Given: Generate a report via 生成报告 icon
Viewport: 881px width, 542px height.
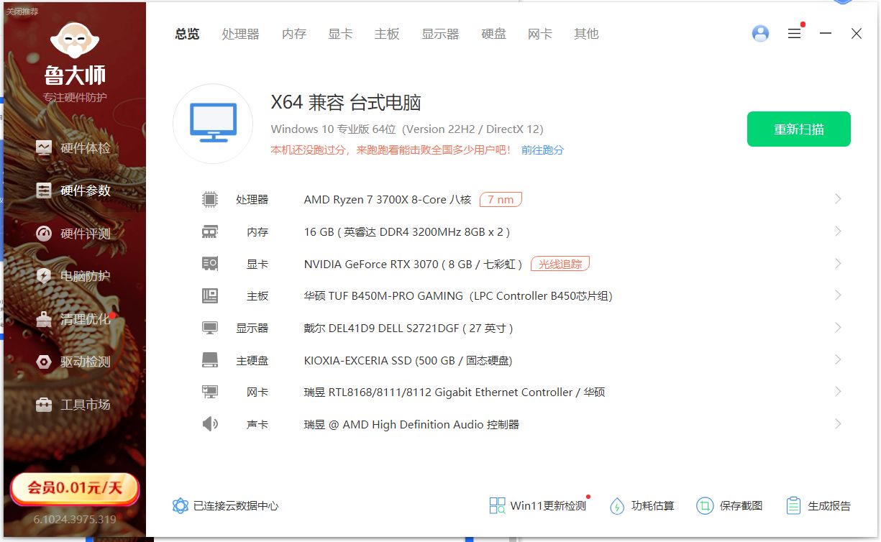Looking at the screenshot, I should pyautogui.click(x=818, y=505).
